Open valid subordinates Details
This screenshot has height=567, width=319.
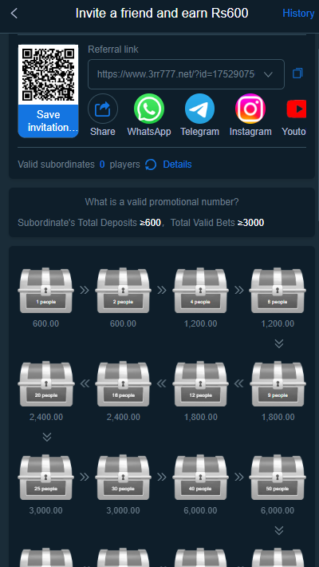click(x=177, y=165)
